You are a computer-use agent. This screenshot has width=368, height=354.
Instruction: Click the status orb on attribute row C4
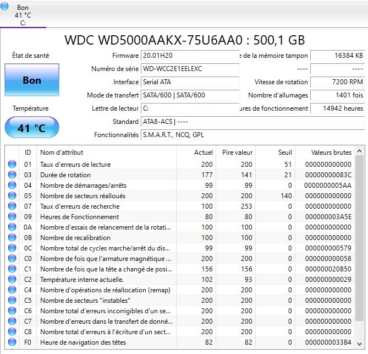(x=12, y=290)
